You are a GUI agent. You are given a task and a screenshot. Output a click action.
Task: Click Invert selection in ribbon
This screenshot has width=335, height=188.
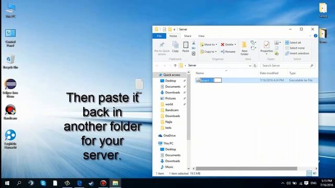[x=297, y=53]
